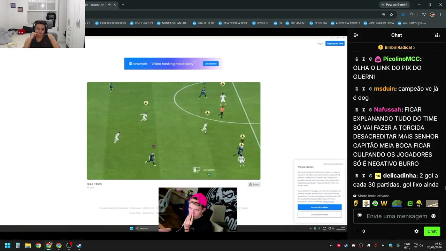Open the JOVIRONE bookmark
446x251 pixels.
(261, 23)
